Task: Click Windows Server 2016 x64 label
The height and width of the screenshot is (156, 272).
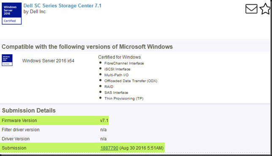Action: pyautogui.click(x=48, y=61)
